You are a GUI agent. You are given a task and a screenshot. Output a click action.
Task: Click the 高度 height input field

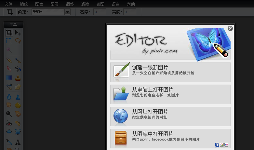(x=130, y=12)
